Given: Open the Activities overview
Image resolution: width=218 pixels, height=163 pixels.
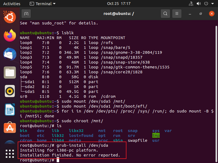Looking at the screenshot, I should tap(12, 4).
